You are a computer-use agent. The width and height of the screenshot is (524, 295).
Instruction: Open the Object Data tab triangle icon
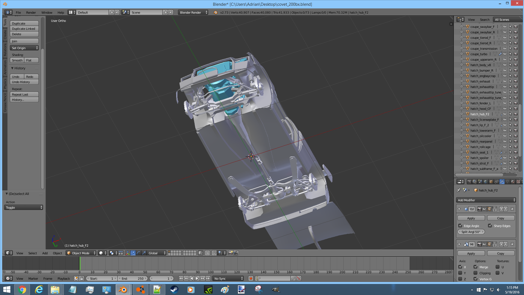tap(507, 182)
